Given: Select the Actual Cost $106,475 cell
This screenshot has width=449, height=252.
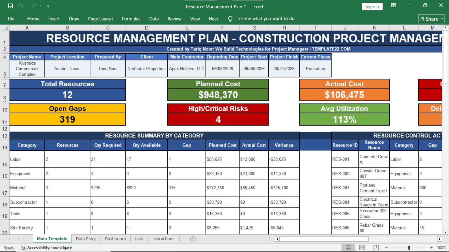Looking at the screenshot, I should click(344, 95).
